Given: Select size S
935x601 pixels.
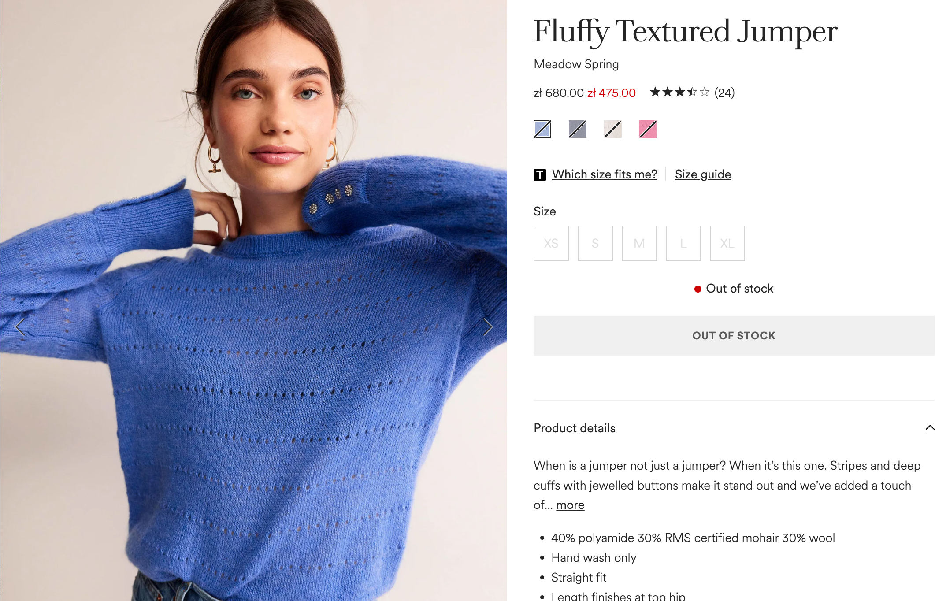Looking at the screenshot, I should tap(595, 243).
